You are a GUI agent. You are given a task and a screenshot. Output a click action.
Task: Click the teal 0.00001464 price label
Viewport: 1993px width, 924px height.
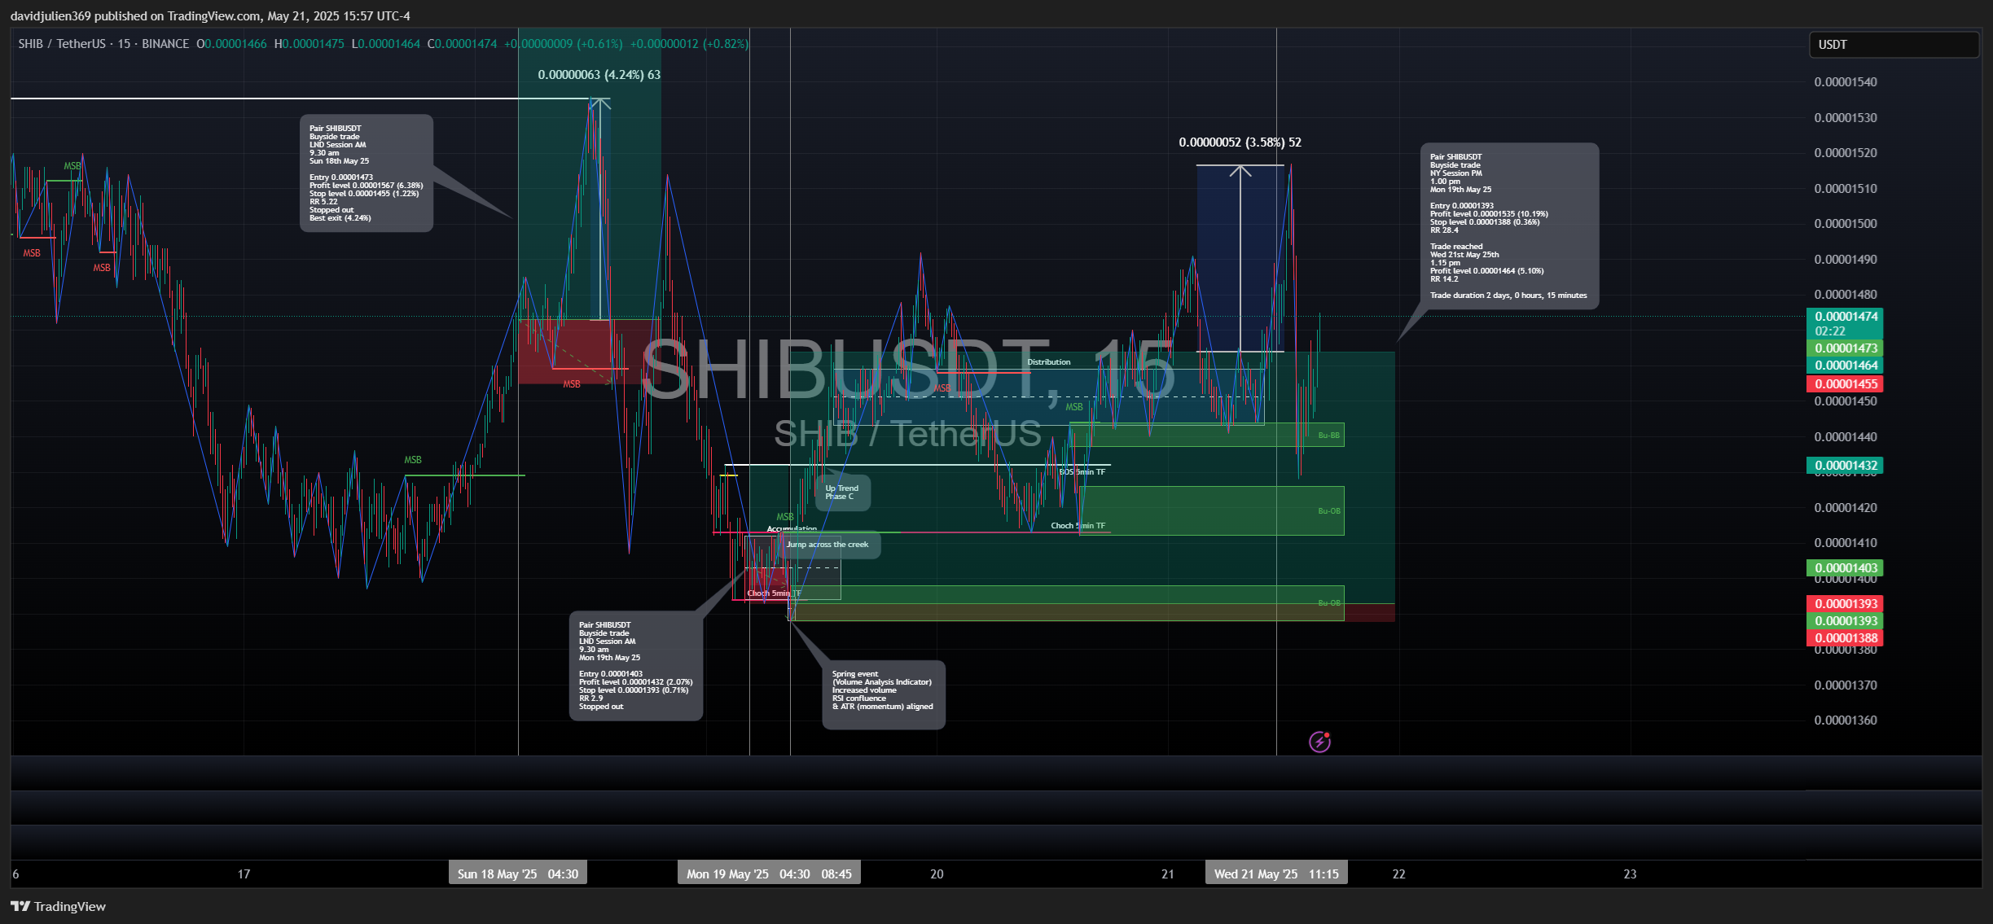[x=1844, y=366]
